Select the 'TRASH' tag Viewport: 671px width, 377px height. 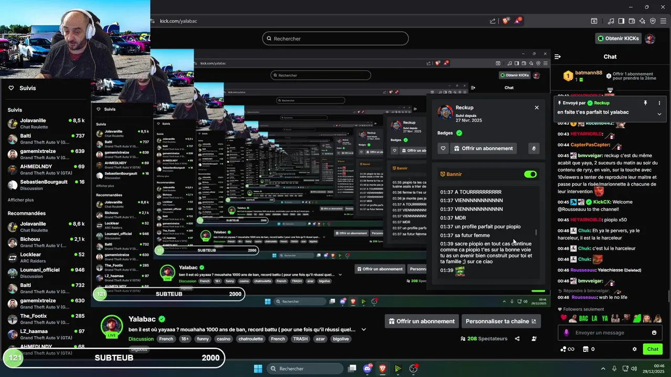click(300, 339)
